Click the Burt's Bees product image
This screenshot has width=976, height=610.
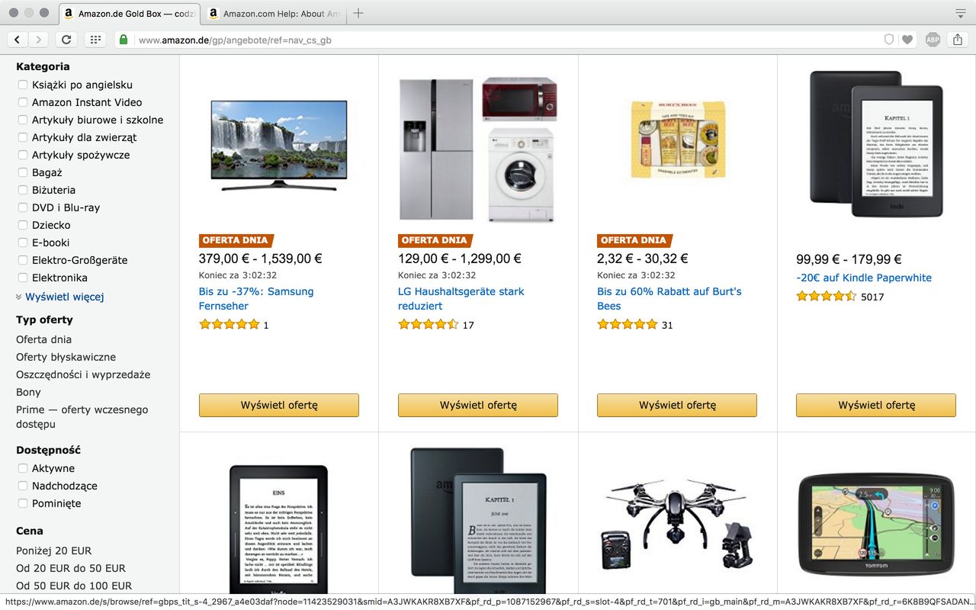[x=678, y=141]
